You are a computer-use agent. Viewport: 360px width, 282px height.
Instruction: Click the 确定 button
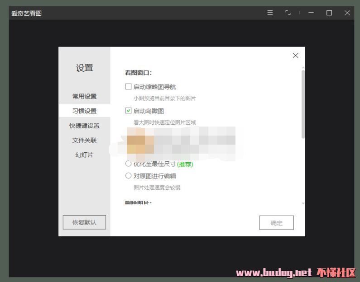[x=276, y=223]
